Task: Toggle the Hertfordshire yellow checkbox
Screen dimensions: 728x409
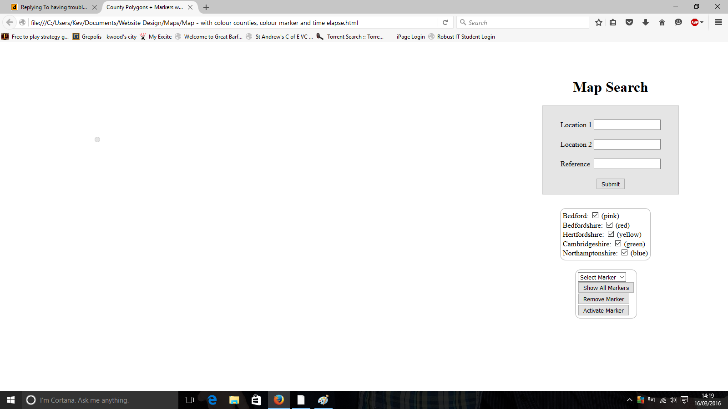Action: point(610,234)
